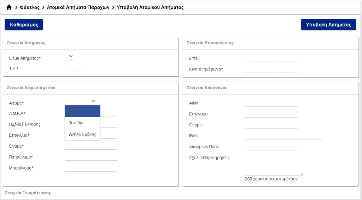
Task: Focus the Κινητό τηλέφωνο field
Action: [x=271, y=69]
